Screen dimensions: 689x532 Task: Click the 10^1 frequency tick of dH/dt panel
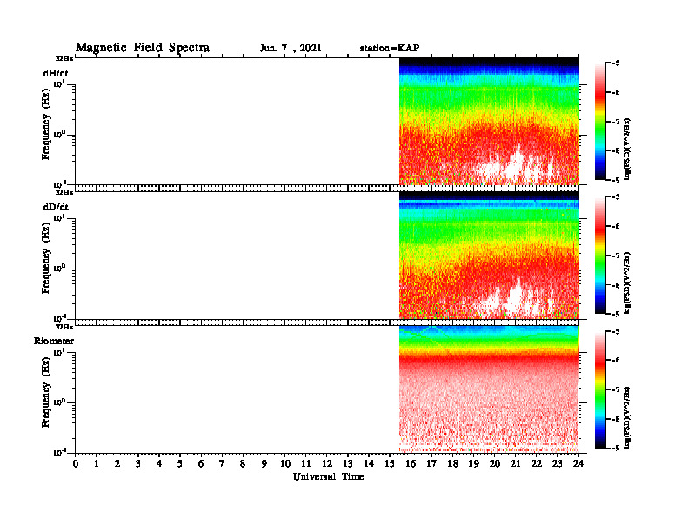(60, 83)
